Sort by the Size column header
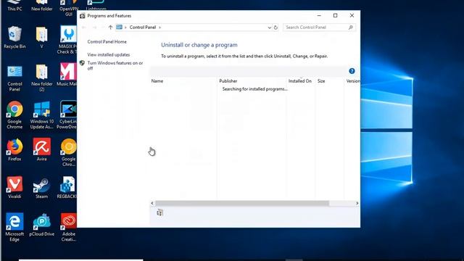Screen dimensions: 464x261 321,81
